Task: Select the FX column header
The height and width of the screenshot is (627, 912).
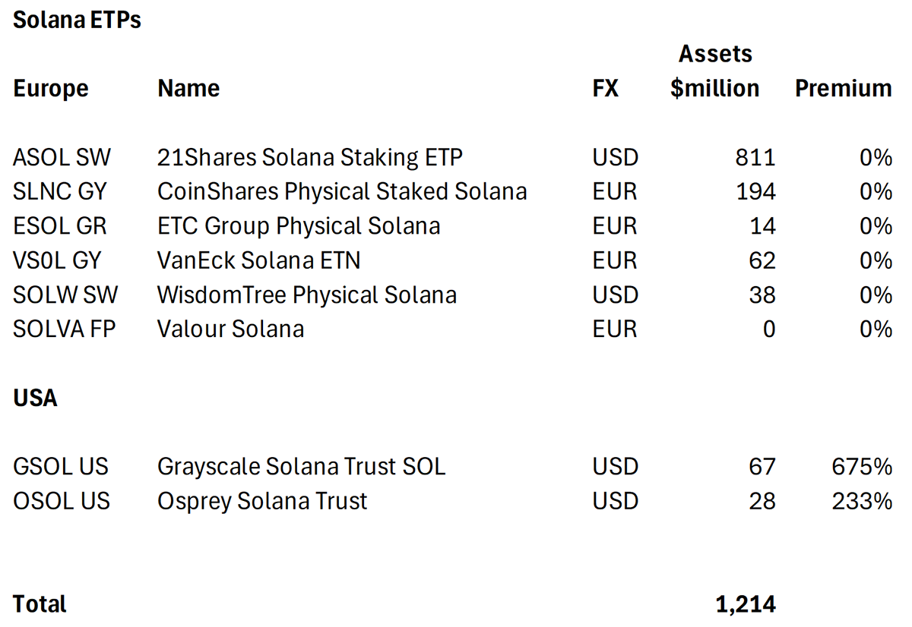Action: click(x=605, y=89)
